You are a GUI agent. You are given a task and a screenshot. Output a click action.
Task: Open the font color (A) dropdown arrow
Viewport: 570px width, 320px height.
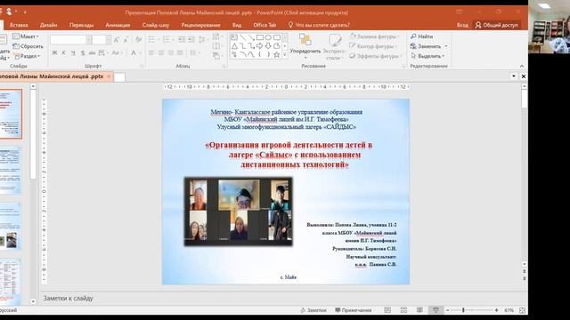tap(140, 53)
